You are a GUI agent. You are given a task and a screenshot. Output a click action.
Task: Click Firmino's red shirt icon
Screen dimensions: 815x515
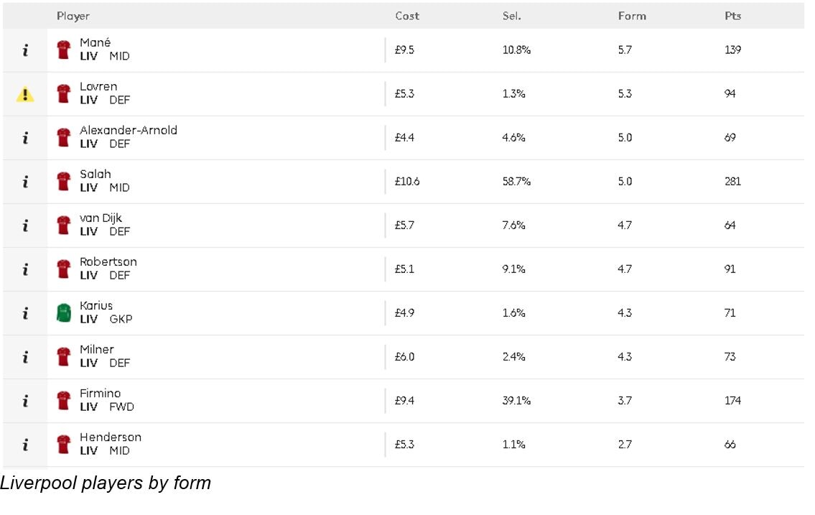pyautogui.click(x=63, y=401)
